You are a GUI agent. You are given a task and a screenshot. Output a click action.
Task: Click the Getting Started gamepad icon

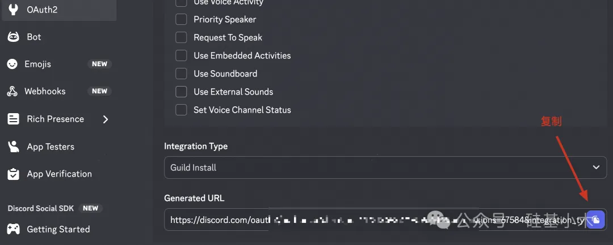[13, 229]
